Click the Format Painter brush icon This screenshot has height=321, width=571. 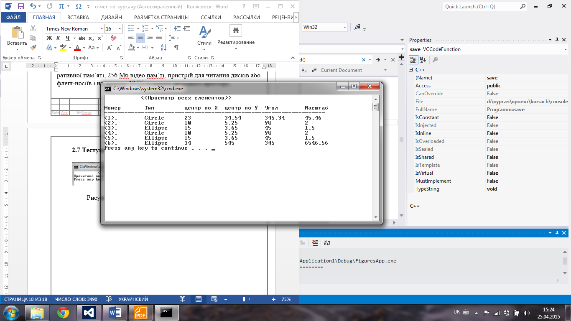pos(33,48)
